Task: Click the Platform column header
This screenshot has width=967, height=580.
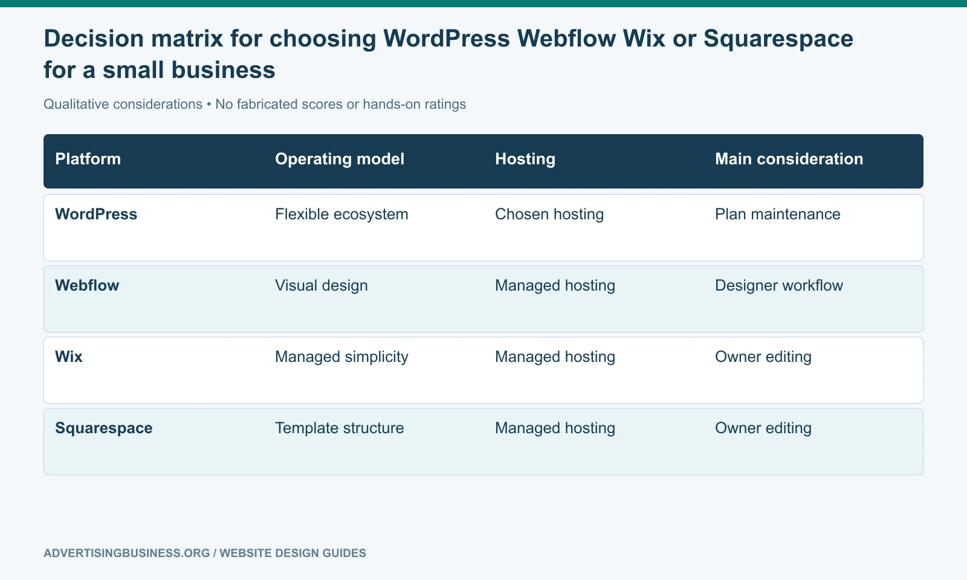Action: tap(88, 159)
